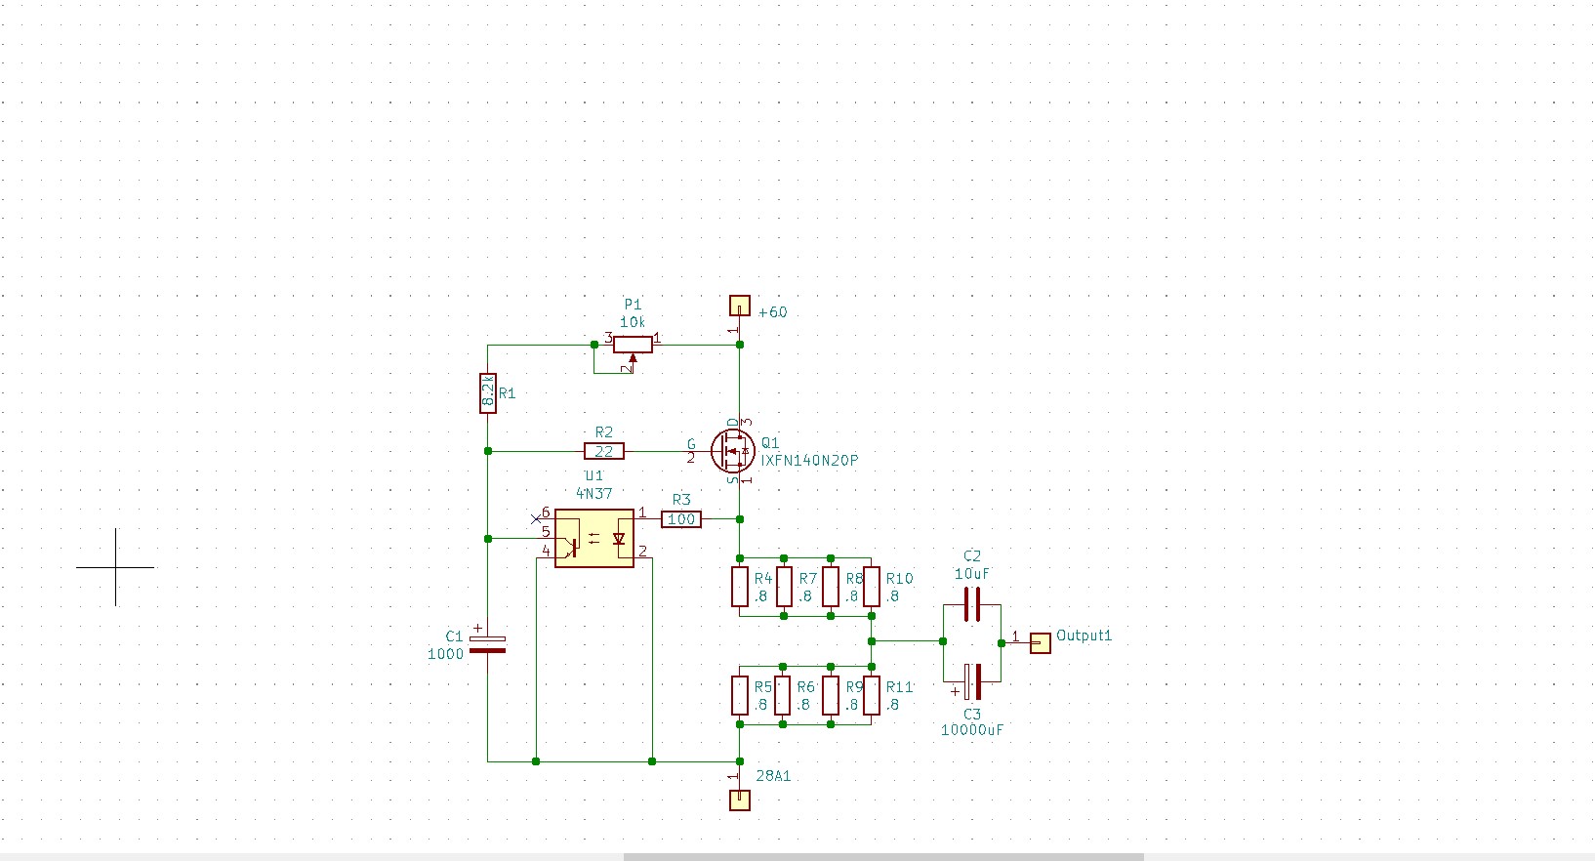Select the R11 resistor symbol
This screenshot has width=1595, height=861.
[x=872, y=695]
